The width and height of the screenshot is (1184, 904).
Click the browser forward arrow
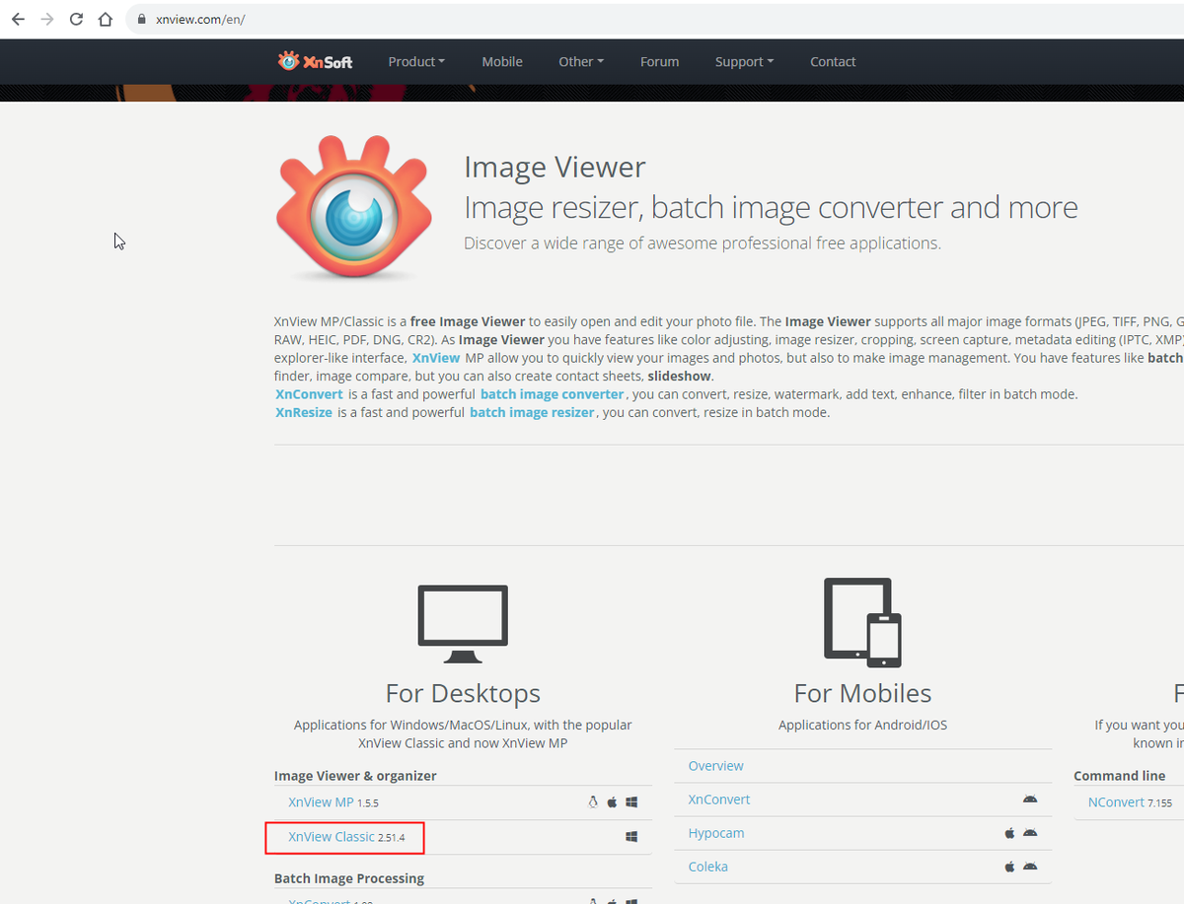pos(46,19)
